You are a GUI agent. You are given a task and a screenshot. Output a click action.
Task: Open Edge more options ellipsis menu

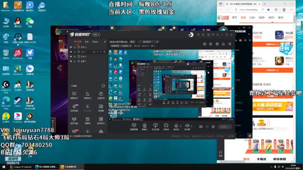291,10
